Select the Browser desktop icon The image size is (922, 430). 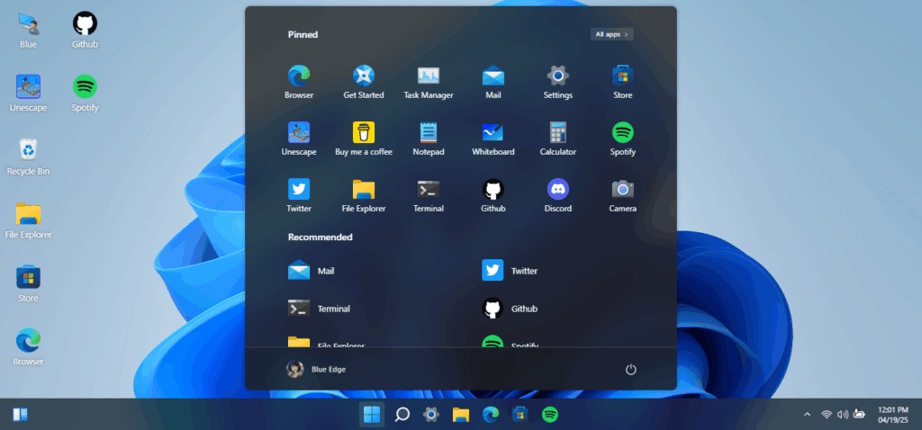coord(28,347)
